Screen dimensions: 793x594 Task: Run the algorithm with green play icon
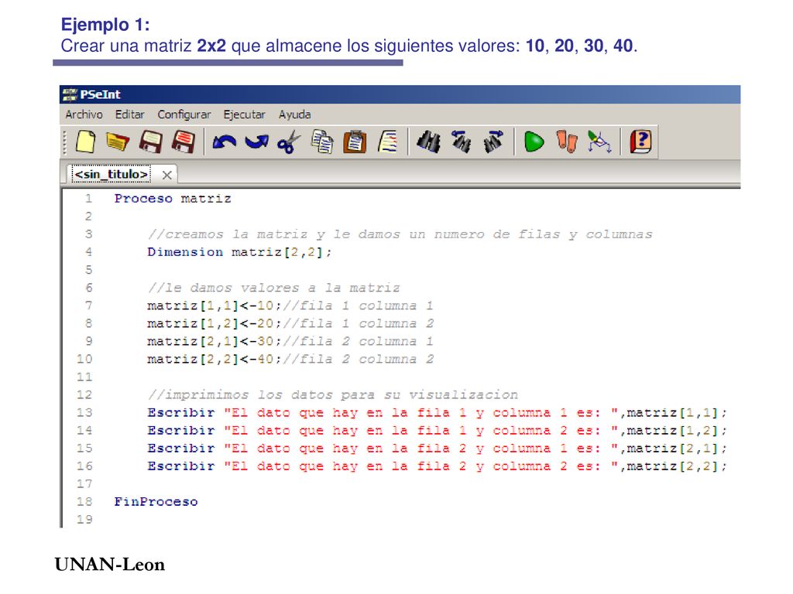[534, 142]
